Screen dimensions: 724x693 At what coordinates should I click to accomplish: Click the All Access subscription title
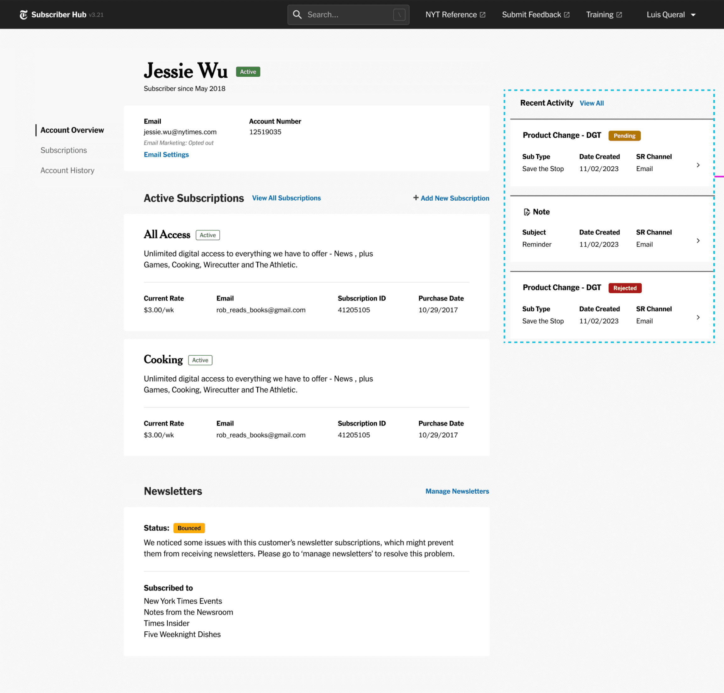[x=167, y=235]
